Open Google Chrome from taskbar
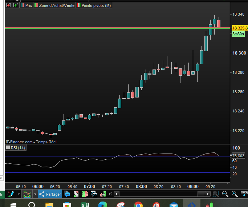This screenshot has width=248, height=207. click(x=138, y=204)
